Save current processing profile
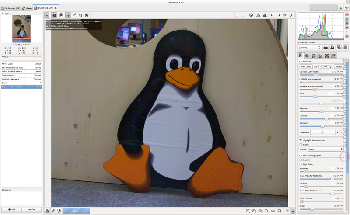 (x=332, y=47)
